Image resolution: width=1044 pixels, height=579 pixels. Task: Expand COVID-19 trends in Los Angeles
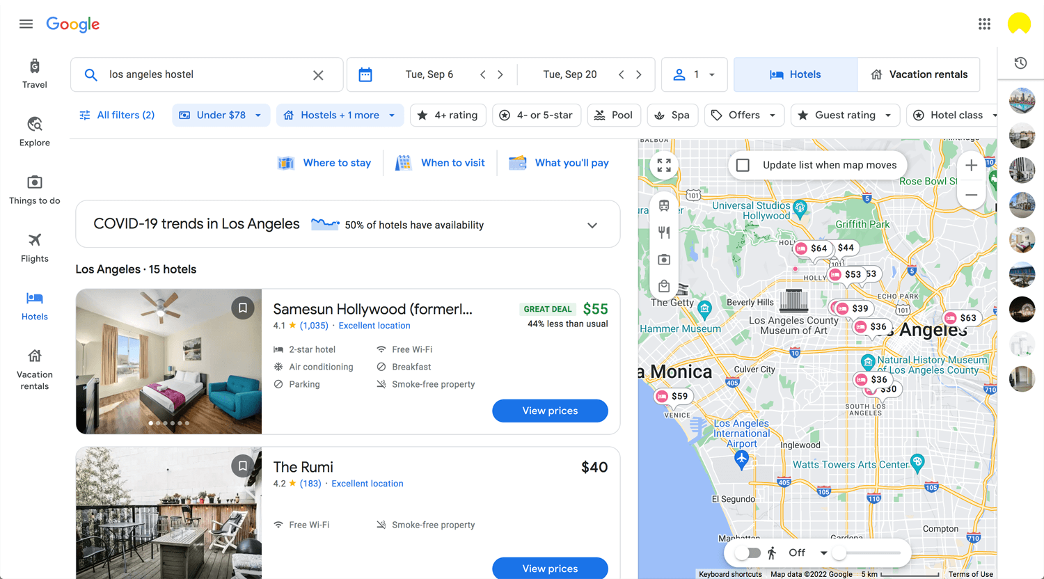click(592, 225)
